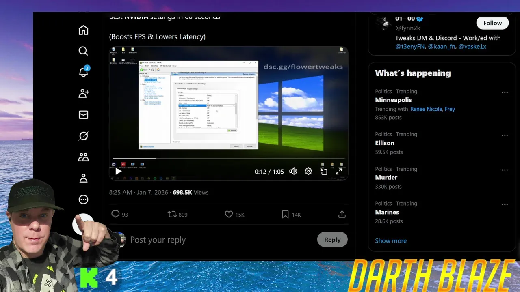The image size is (520, 292).
Task: Open Messages envelope icon
Action: pyautogui.click(x=83, y=115)
